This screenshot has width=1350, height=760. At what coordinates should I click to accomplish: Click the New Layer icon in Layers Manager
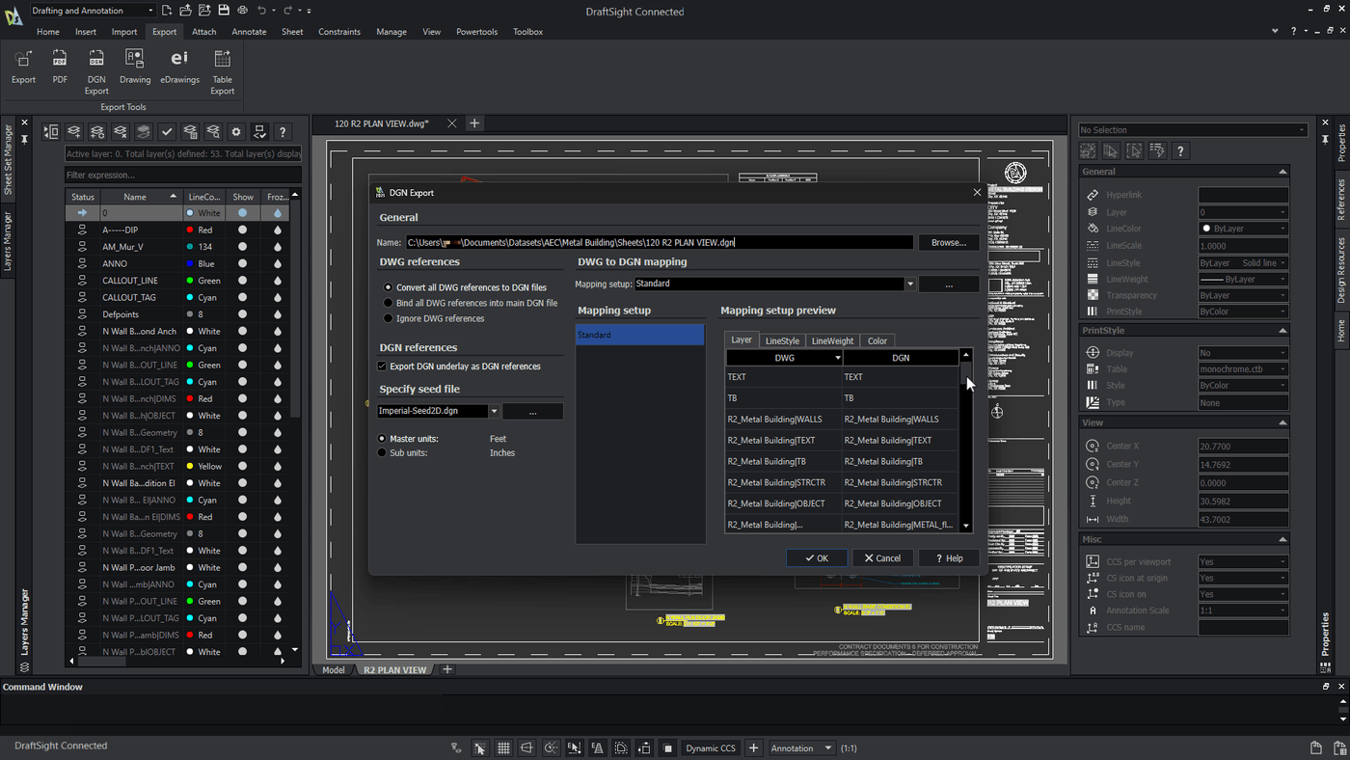click(73, 132)
